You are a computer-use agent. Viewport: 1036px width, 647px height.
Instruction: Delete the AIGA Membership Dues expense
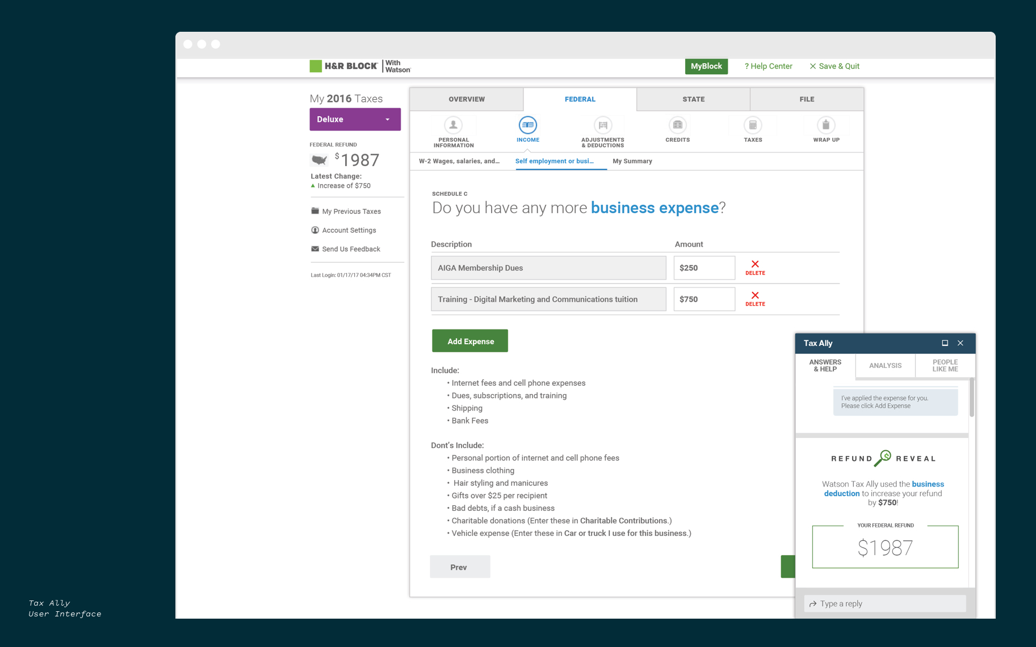click(x=755, y=268)
